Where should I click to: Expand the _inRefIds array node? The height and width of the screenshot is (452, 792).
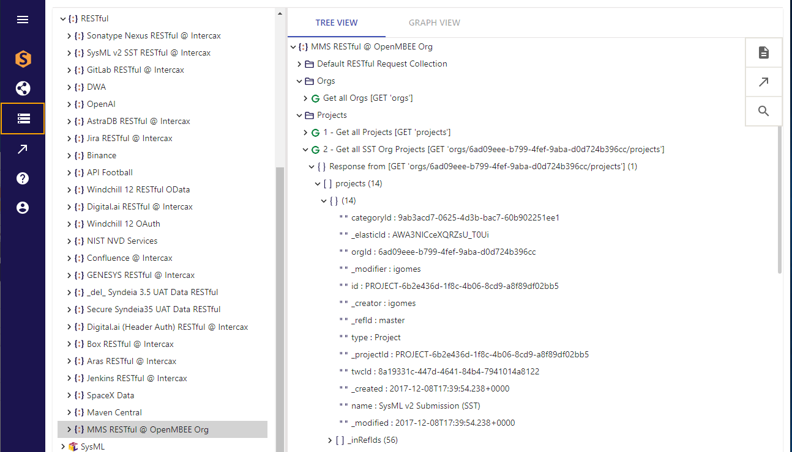(x=331, y=440)
